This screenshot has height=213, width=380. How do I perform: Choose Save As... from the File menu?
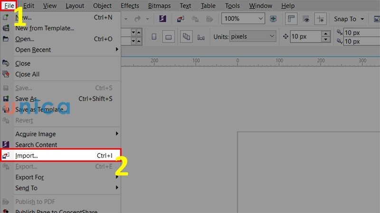click(61, 99)
